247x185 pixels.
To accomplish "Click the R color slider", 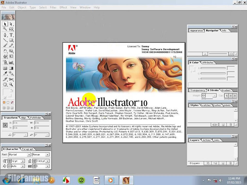I will tap(213, 68).
